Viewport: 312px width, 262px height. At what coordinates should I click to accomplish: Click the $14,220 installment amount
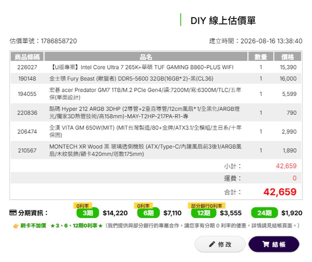[x=115, y=213]
